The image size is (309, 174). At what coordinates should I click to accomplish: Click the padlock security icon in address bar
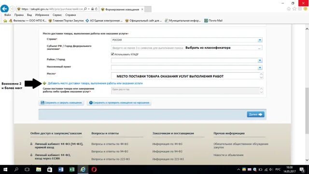pyautogui.click(x=92, y=9)
